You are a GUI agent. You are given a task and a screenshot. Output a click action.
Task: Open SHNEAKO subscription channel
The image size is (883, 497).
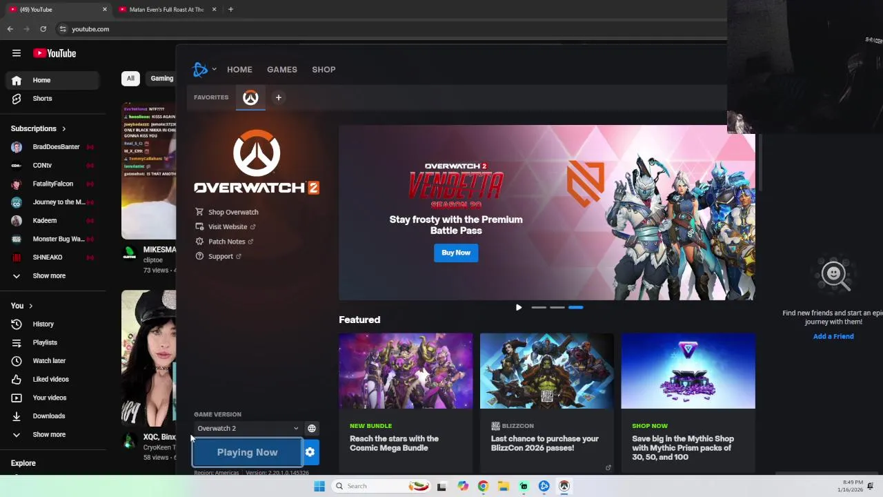click(x=52, y=257)
